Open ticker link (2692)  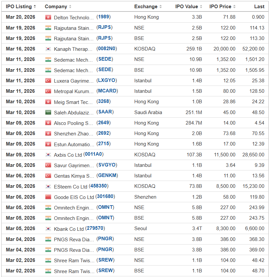[103, 133]
